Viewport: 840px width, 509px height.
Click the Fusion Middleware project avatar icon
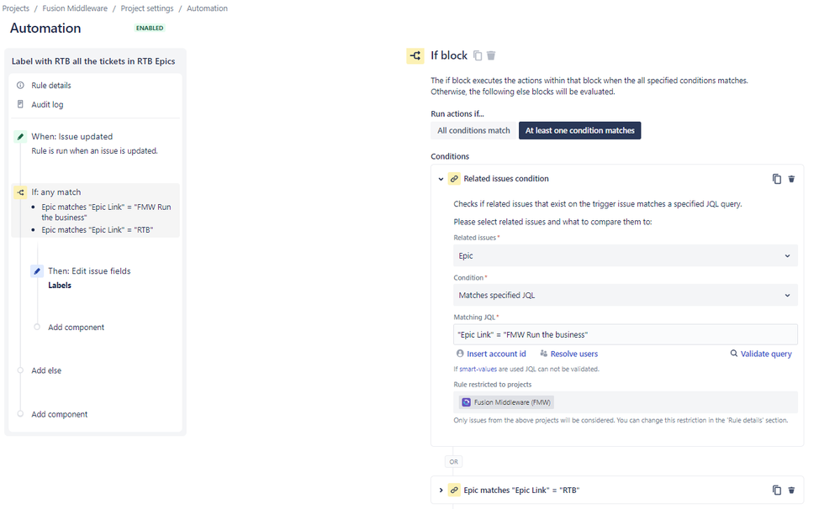pos(466,402)
